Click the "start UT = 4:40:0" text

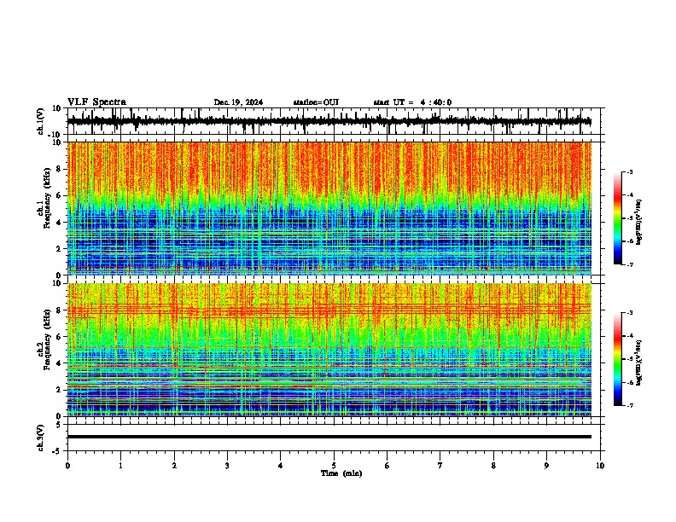pos(412,102)
